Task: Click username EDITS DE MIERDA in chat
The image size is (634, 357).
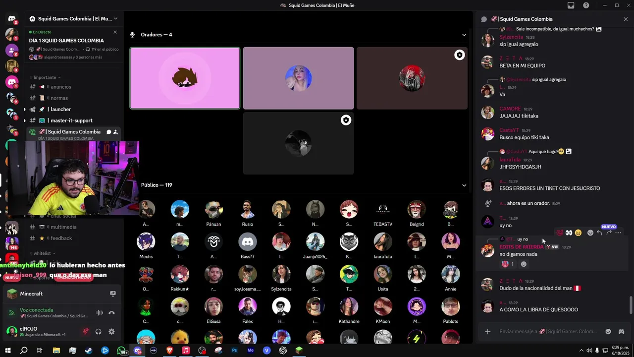Action: pyautogui.click(x=522, y=247)
